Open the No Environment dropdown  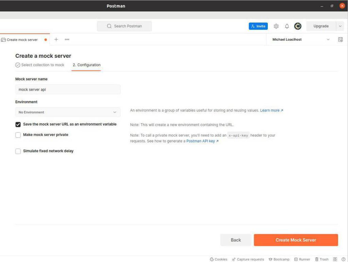click(x=68, y=112)
